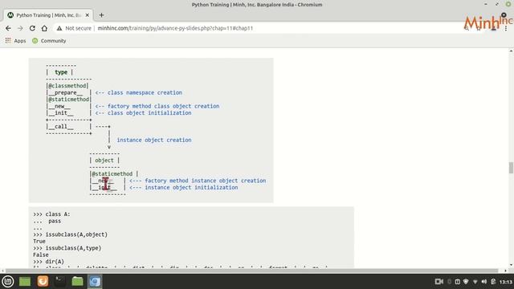Click the vertical scrollbar down arrow
Viewport: 514px width, 289px height.
(511, 265)
